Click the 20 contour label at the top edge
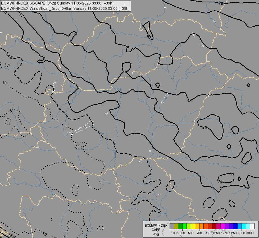This screenshot has height=238, width=259. pyautogui.click(x=221, y=3)
